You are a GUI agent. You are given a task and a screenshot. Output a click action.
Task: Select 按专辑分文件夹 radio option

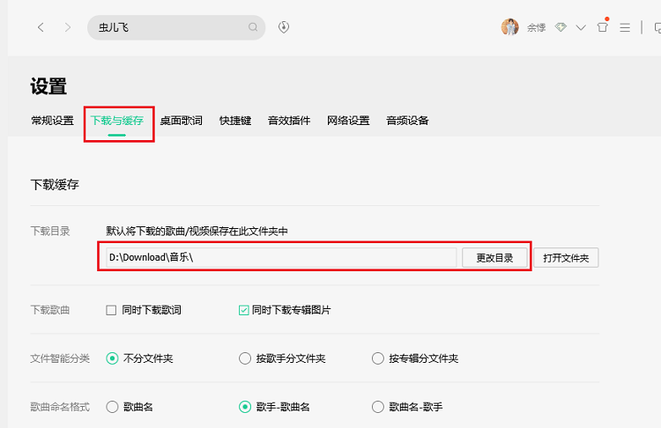coord(378,358)
